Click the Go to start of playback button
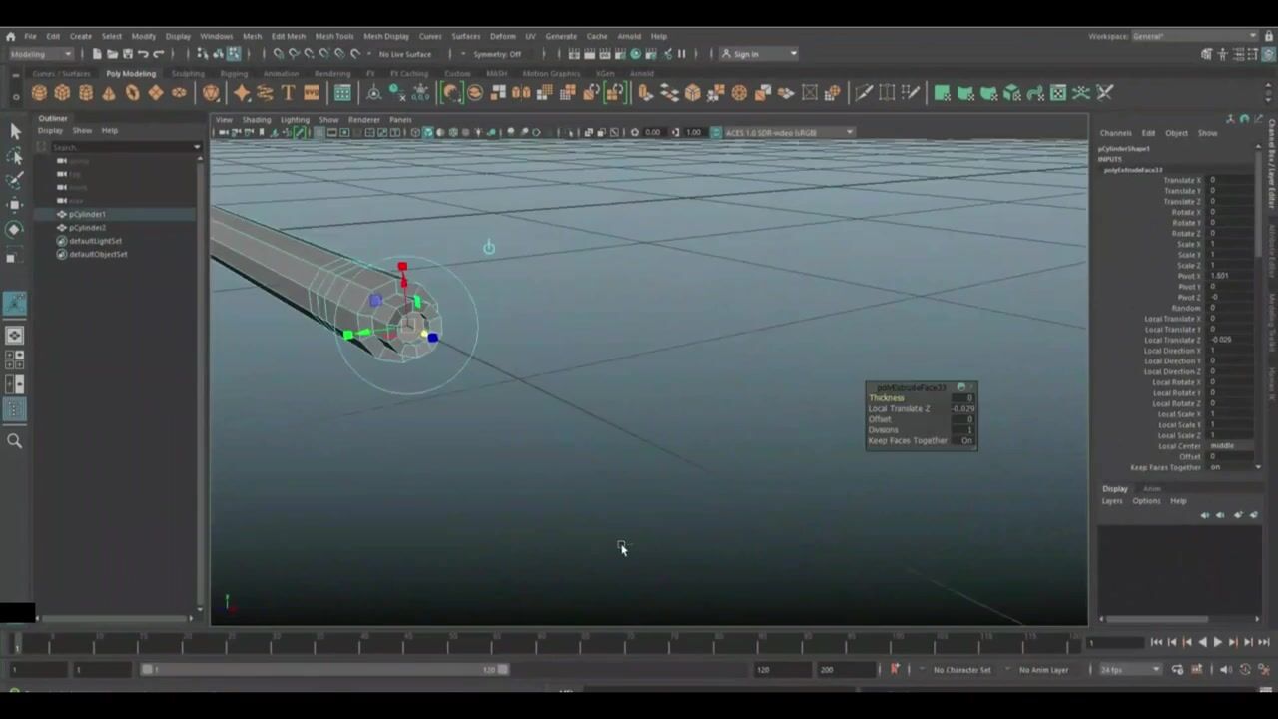1278x719 pixels. point(1156,642)
